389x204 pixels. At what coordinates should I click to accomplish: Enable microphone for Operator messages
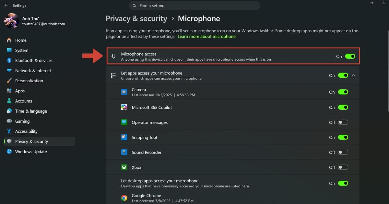(x=343, y=122)
